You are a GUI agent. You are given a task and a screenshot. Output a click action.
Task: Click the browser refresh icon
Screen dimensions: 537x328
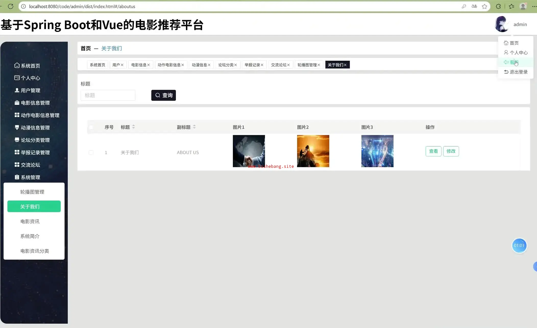(10, 6)
